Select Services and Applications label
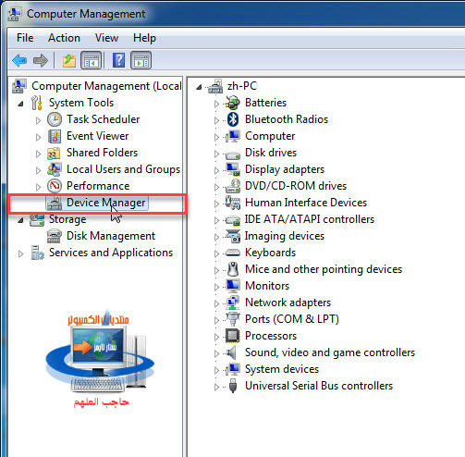The image size is (465, 457). [111, 253]
